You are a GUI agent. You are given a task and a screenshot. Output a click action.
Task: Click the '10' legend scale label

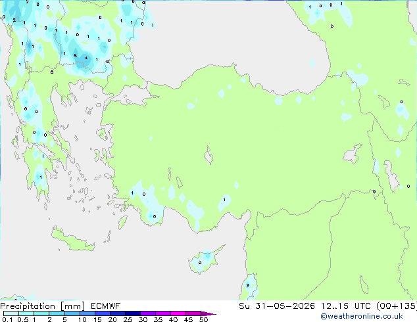(x=82, y=319)
